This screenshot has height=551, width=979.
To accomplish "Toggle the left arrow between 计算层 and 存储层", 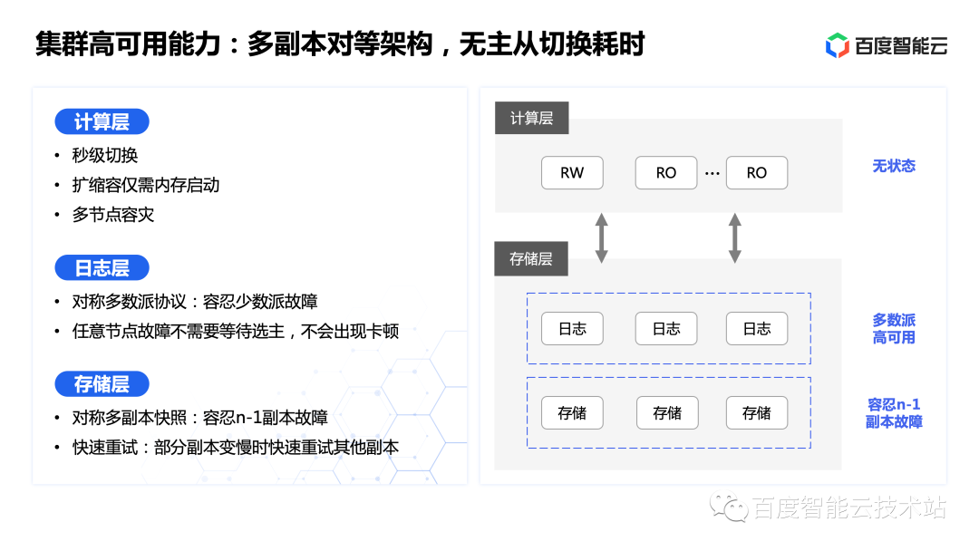I will pos(601,237).
